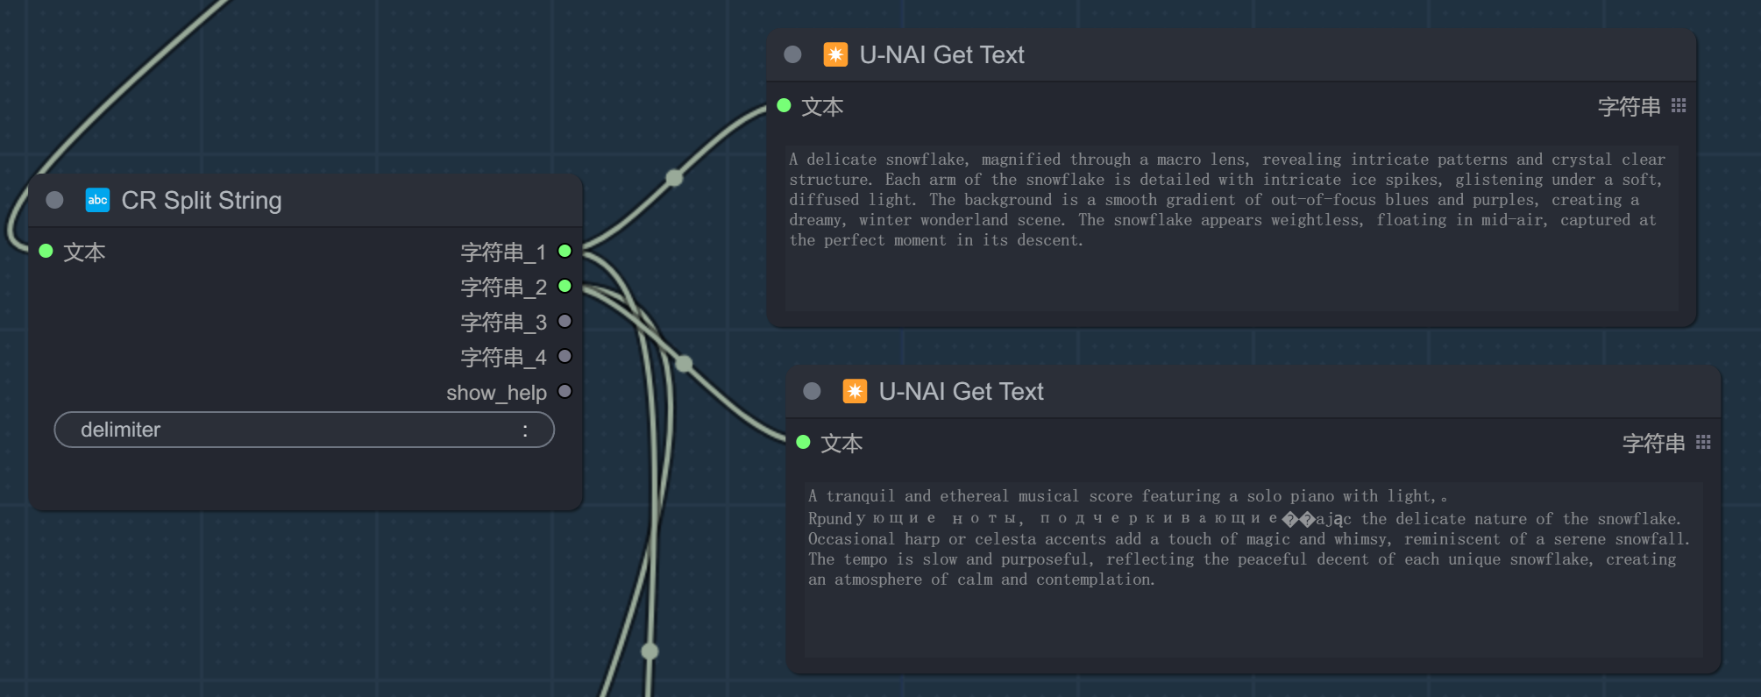Viewport: 1761px width, 697px height.
Task: Click the abc icon on CR Split String
Action: coord(97,200)
